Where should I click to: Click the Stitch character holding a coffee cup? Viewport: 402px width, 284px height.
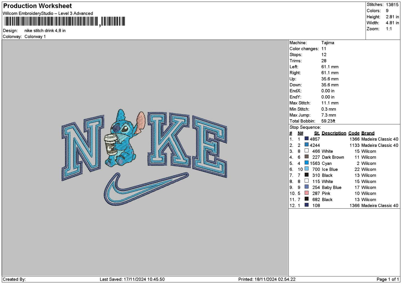124,138
